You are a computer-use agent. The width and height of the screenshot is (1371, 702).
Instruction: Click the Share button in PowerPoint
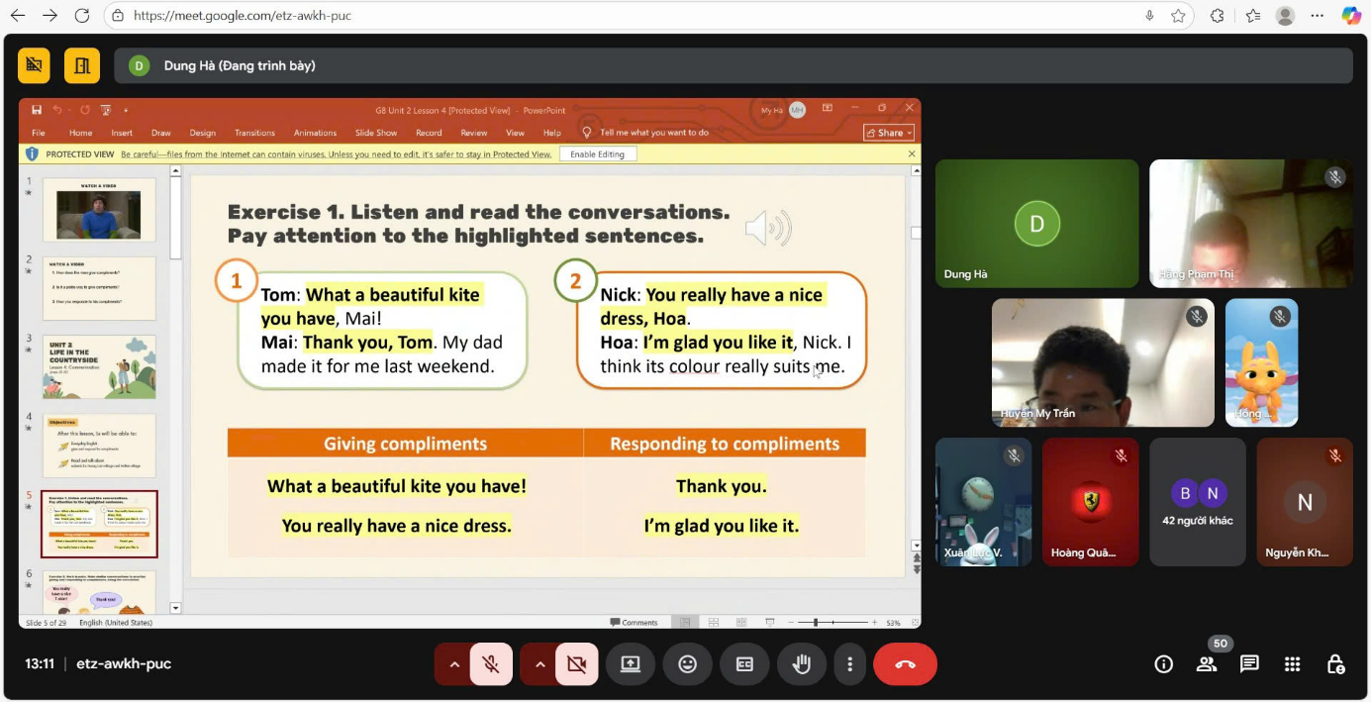pos(889,133)
